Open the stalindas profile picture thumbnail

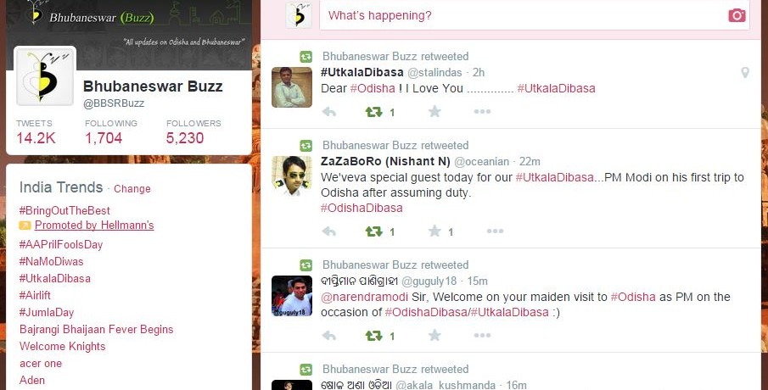tap(292, 87)
